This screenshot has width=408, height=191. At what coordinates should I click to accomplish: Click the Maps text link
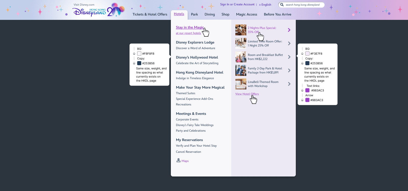(185, 161)
